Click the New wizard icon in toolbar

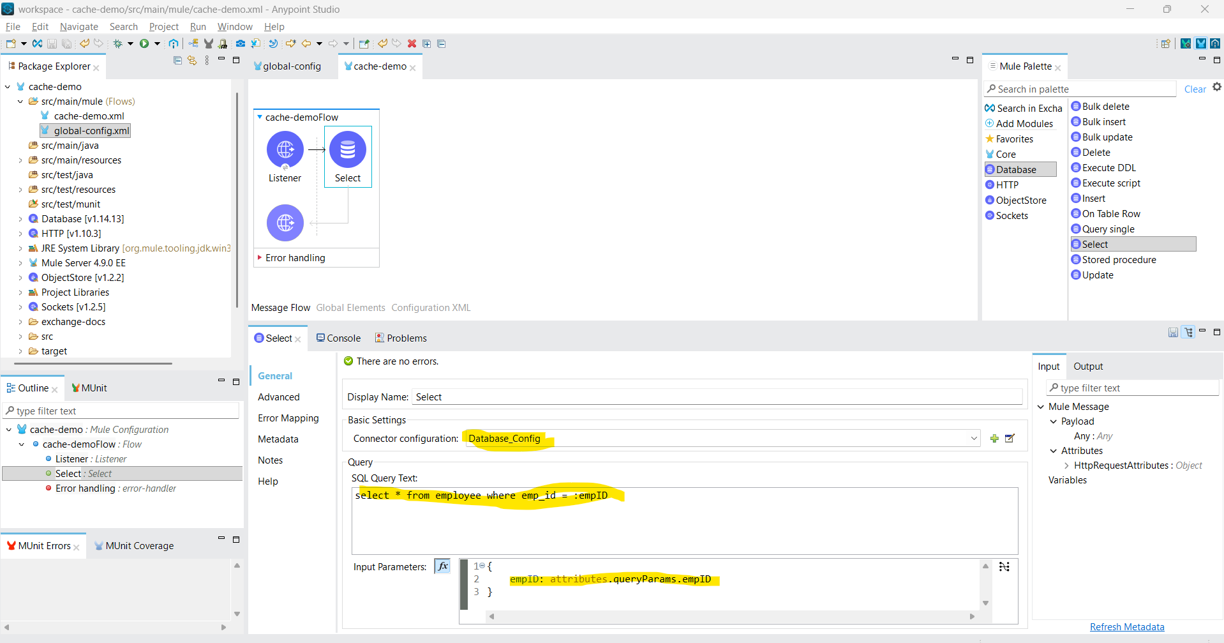pos(11,43)
